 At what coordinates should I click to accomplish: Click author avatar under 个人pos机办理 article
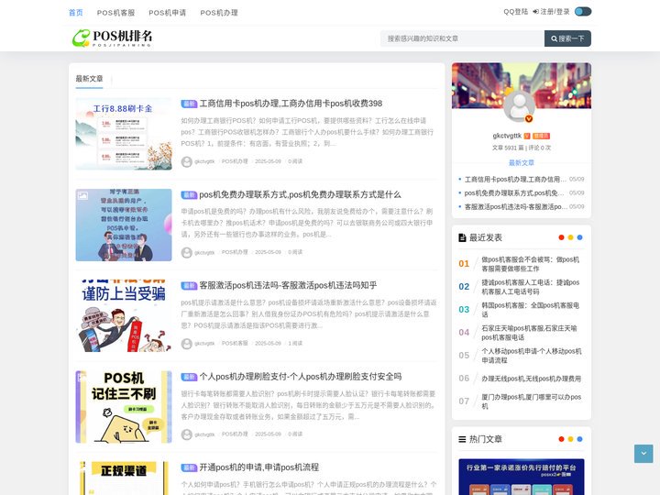pos(186,434)
